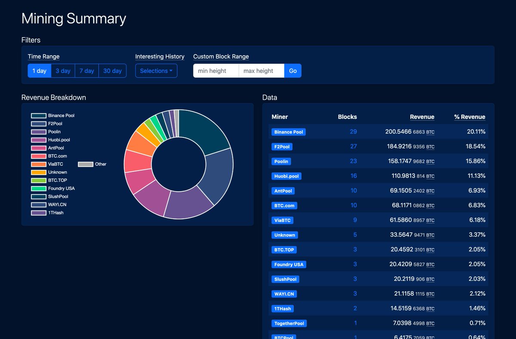Sort table by Revenue column header
This screenshot has height=339, width=516.
tap(422, 117)
